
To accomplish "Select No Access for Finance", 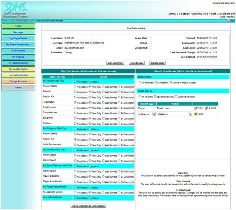I will [x=75, y=124].
